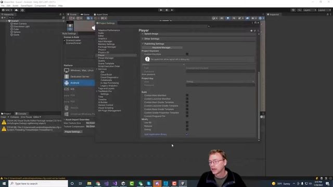
Task: Open the Project Key Alias dropdown
Action: click(x=220, y=82)
